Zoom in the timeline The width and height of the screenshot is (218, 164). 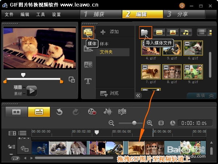coord(150,123)
